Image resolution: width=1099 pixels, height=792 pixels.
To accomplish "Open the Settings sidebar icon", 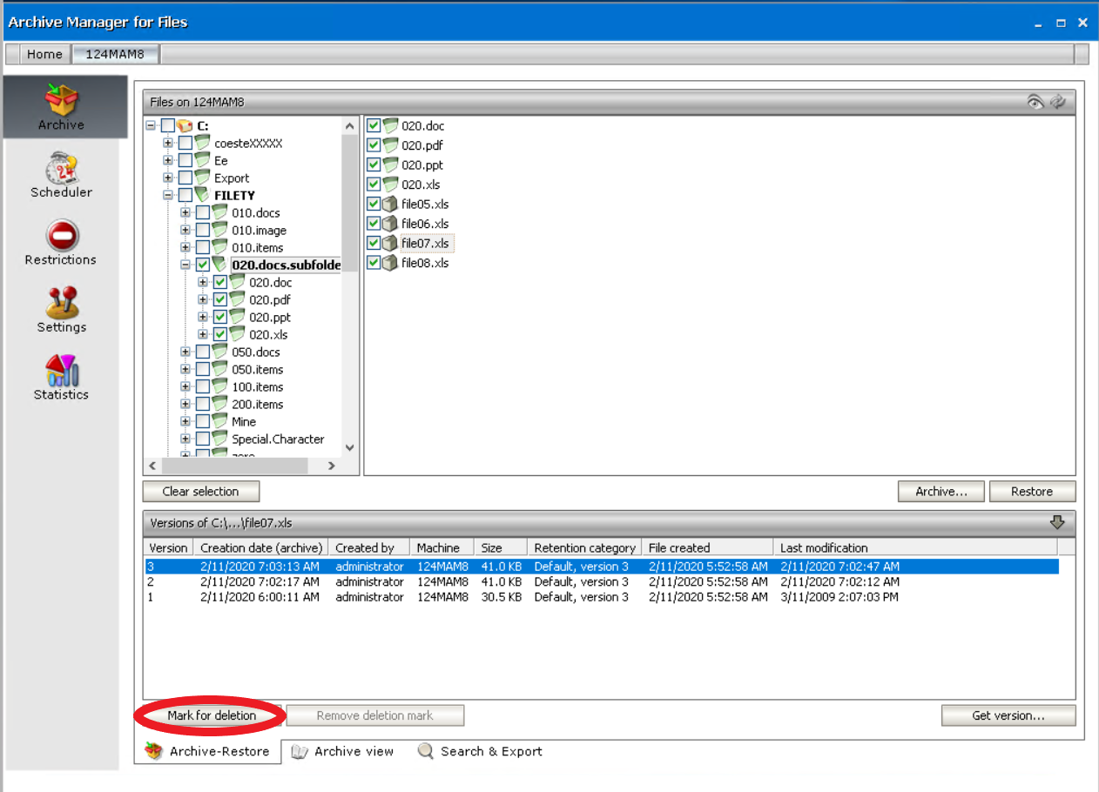I will pyautogui.click(x=61, y=302).
